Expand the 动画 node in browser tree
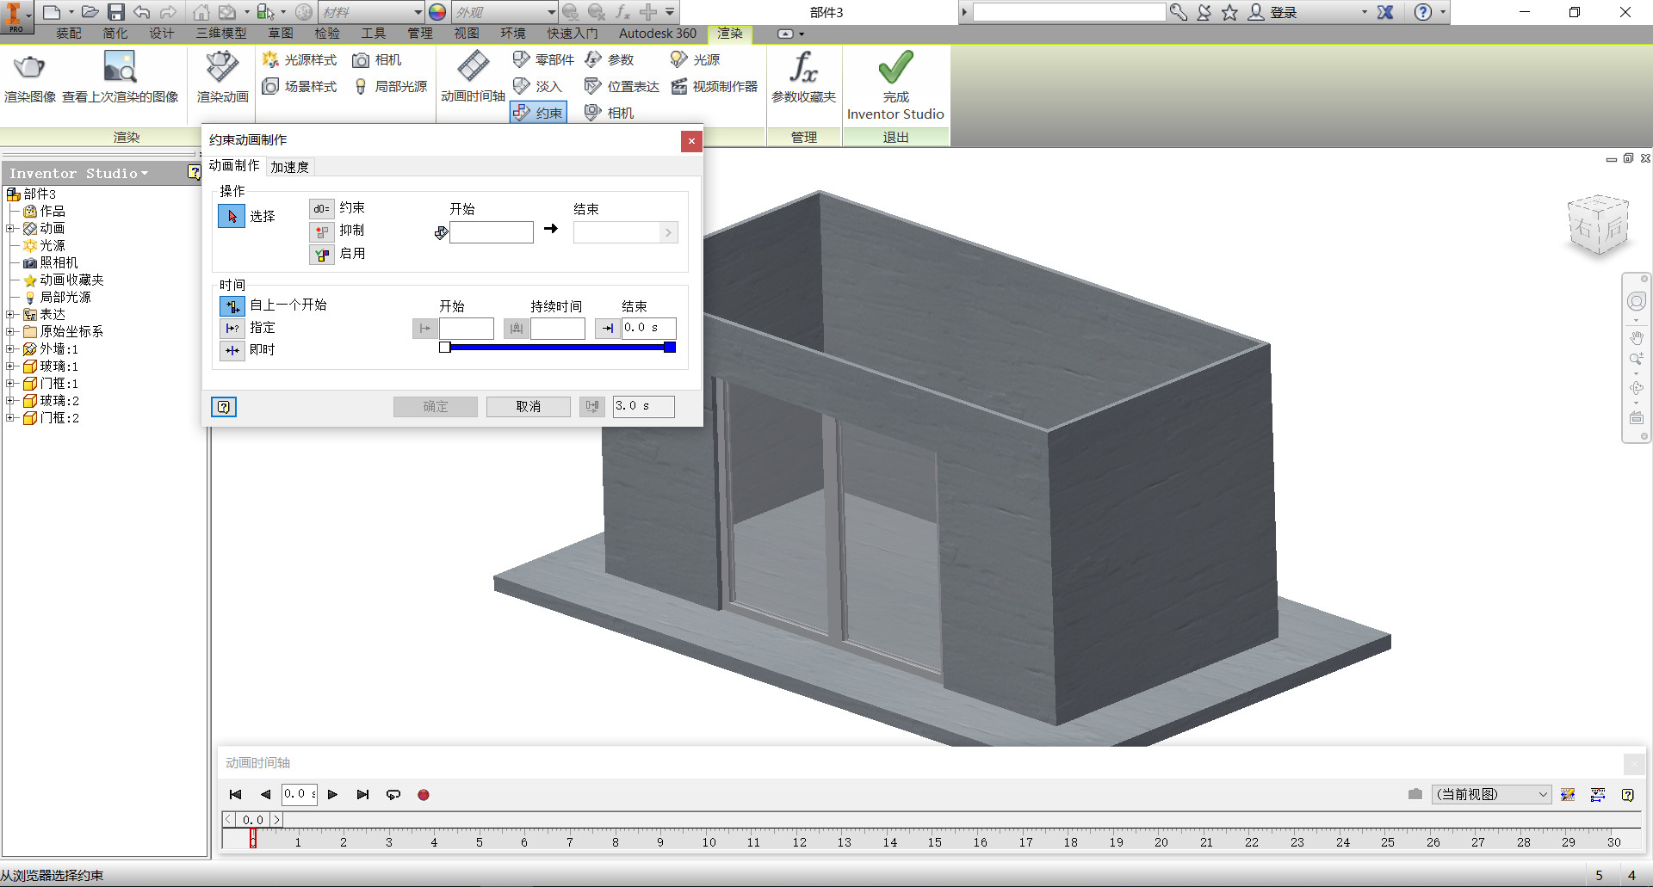 [10, 228]
